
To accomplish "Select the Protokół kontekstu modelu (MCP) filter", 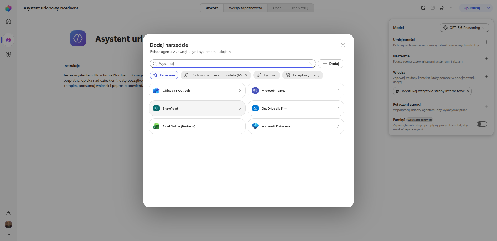I will tap(216, 75).
